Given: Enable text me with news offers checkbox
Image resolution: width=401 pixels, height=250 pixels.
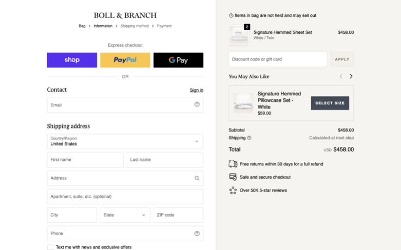Looking at the screenshot, I should click(x=50, y=247).
